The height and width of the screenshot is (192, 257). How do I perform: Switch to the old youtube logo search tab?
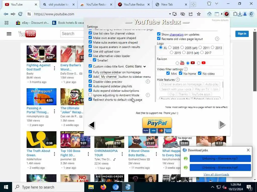click(58, 4)
